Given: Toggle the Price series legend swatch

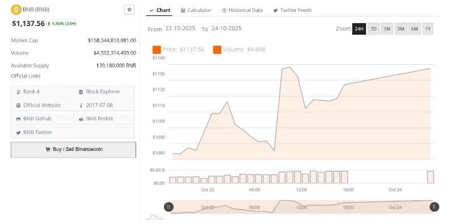Looking at the screenshot, I should tap(157, 50).
